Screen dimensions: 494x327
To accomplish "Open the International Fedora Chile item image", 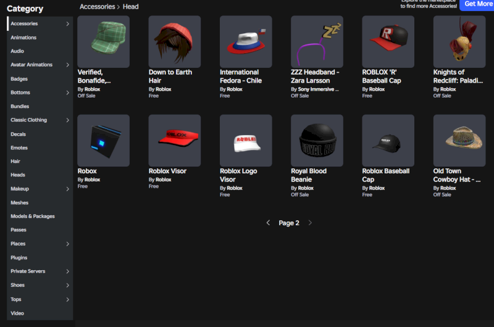I will click(x=246, y=41).
